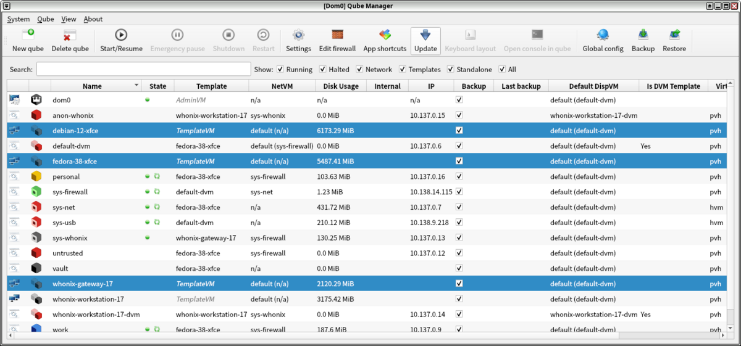Open the View menu

point(69,19)
